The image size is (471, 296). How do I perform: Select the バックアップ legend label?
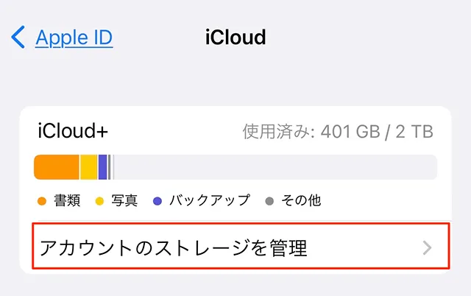pos(209,200)
